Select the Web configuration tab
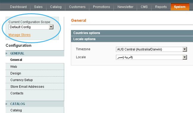The width and height of the screenshot is (193, 113). pos(35,67)
